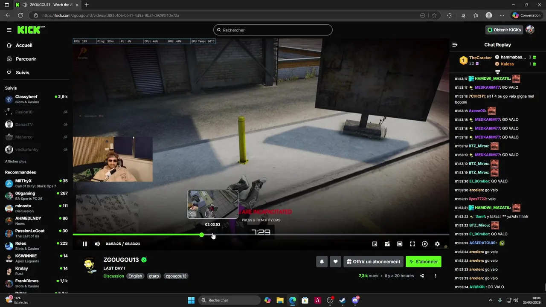546x307 pixels.
Task: Open Edge settings and more menu
Action: pyautogui.click(x=502, y=15)
